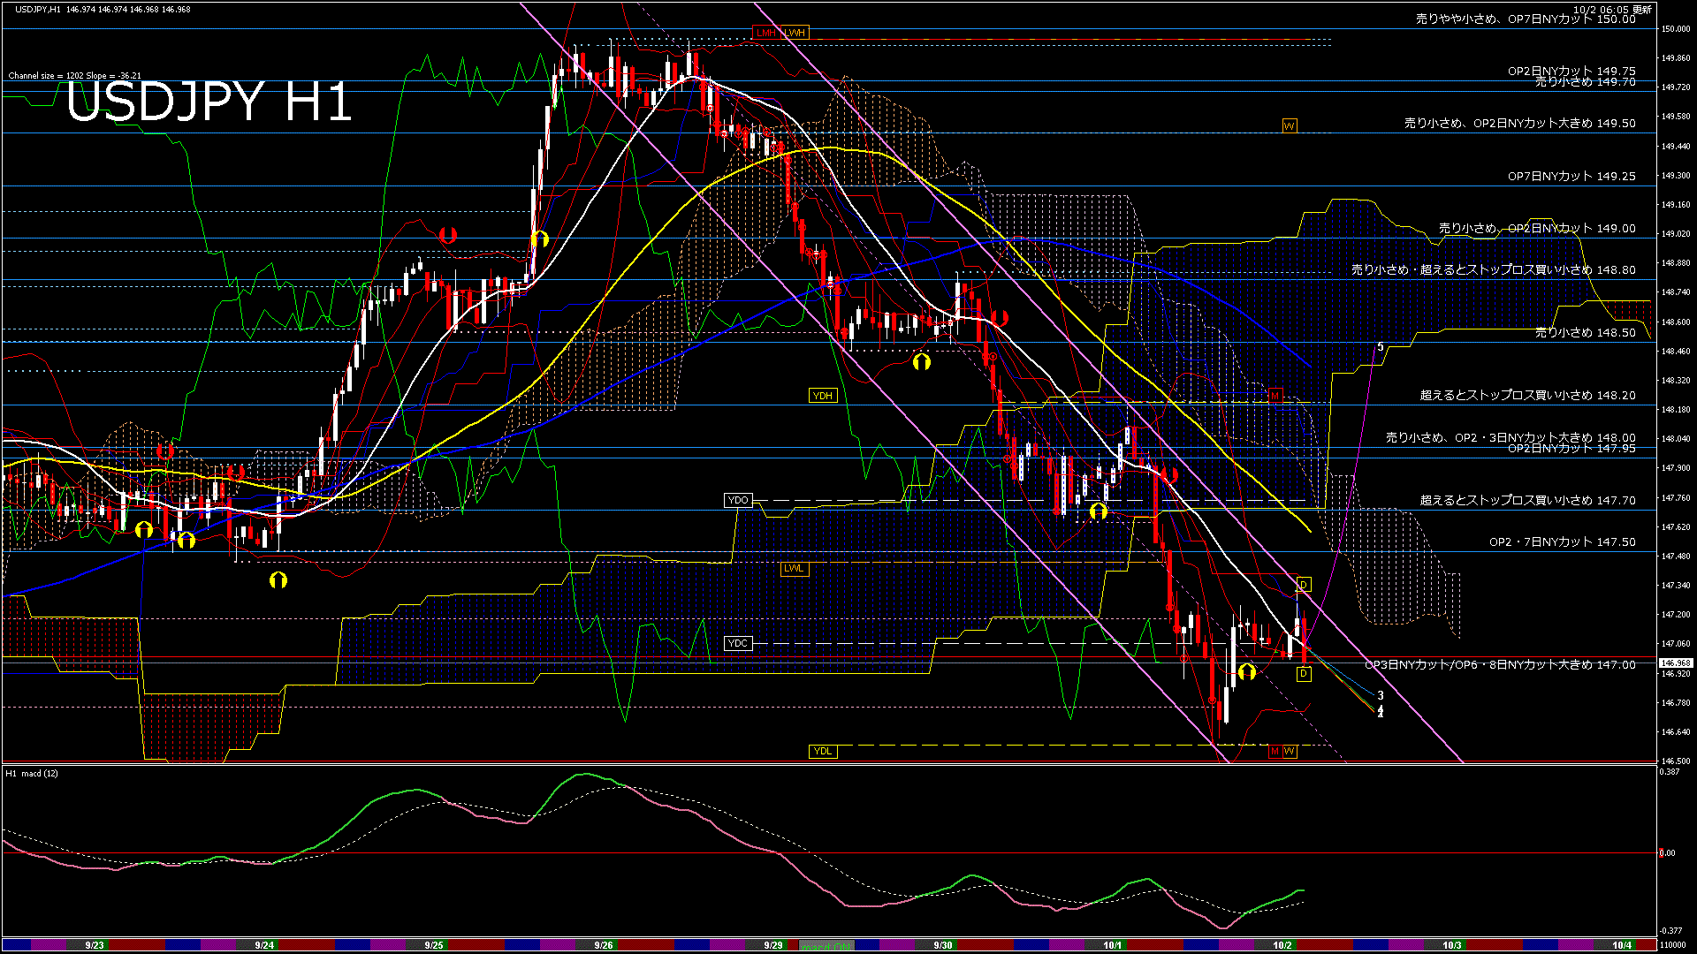Click the 150.00 option level text
Screen dimensions: 1697x954
[x=1526, y=19]
